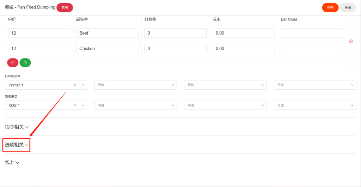Image resolution: width=361 pixels, height=187 pixels.
Task: Edit the Beef row unit price field
Action: click(39, 33)
